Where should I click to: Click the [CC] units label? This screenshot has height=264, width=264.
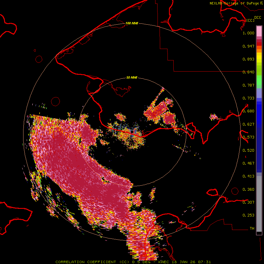[x=250, y=20]
